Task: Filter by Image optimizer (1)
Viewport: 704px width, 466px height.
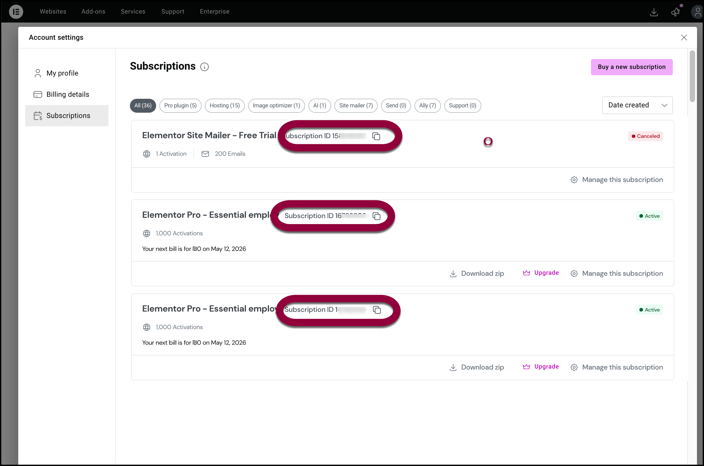Action: pyautogui.click(x=276, y=106)
